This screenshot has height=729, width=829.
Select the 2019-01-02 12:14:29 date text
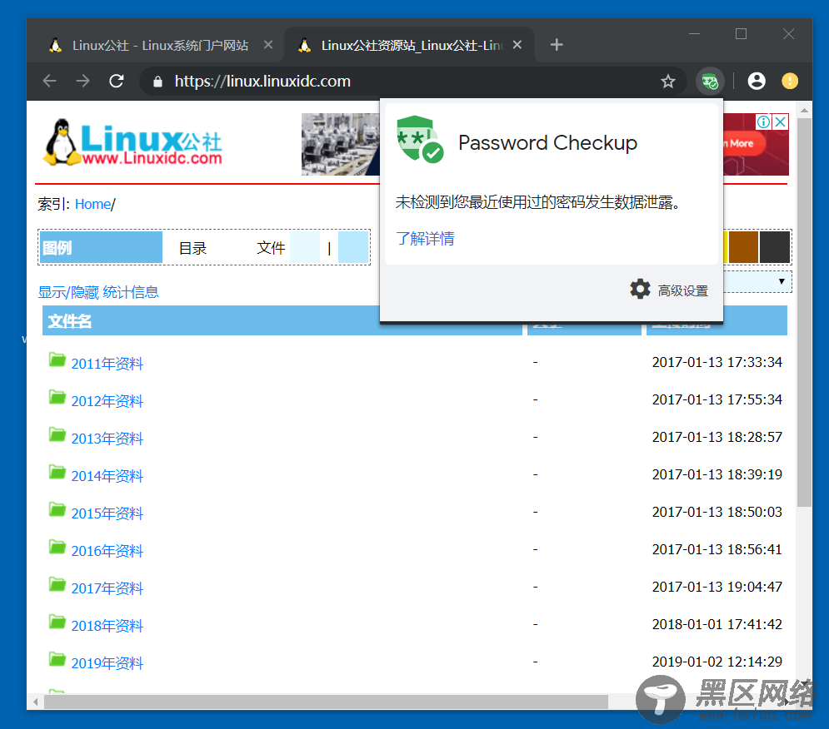click(x=717, y=662)
